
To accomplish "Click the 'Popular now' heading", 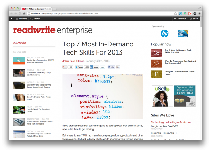I will [161, 44].
